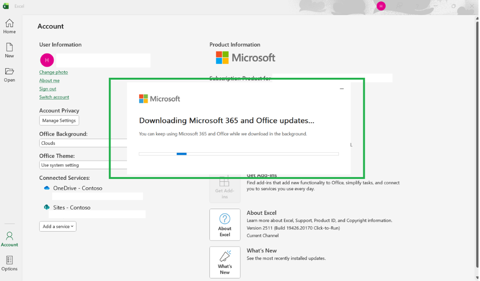Viewport: 480px width, 281px height.
Task: Open the About me link
Action: (x=49, y=81)
